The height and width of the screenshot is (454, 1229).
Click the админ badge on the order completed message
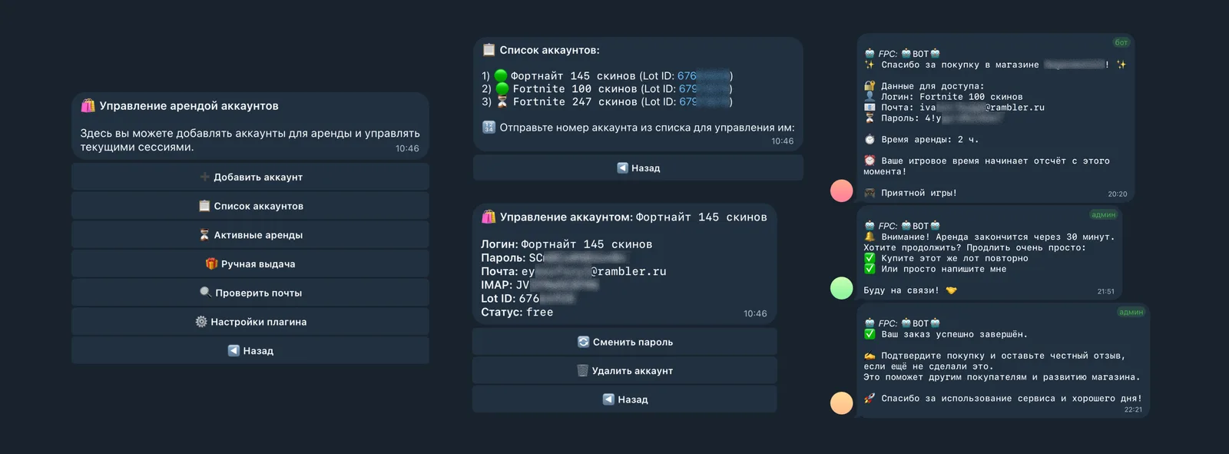[1131, 312]
